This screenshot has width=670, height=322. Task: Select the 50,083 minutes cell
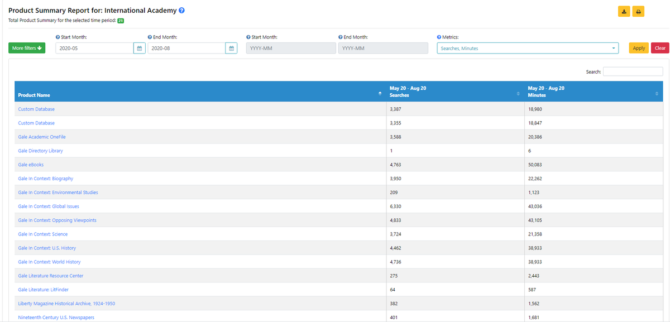(x=594, y=165)
